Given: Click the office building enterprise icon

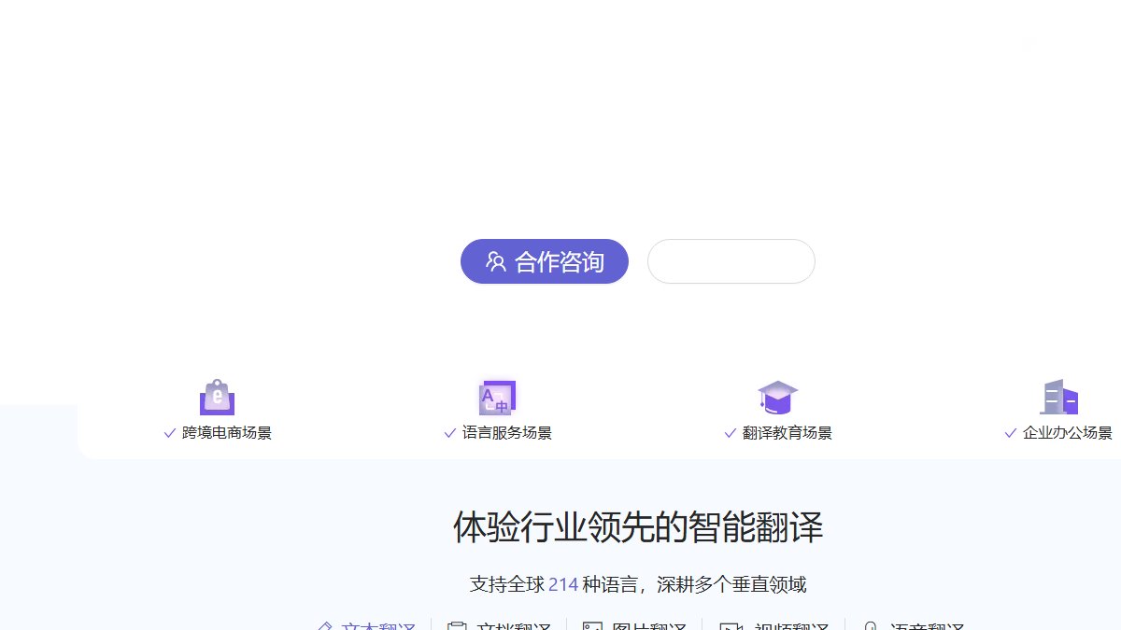Looking at the screenshot, I should [1058, 398].
